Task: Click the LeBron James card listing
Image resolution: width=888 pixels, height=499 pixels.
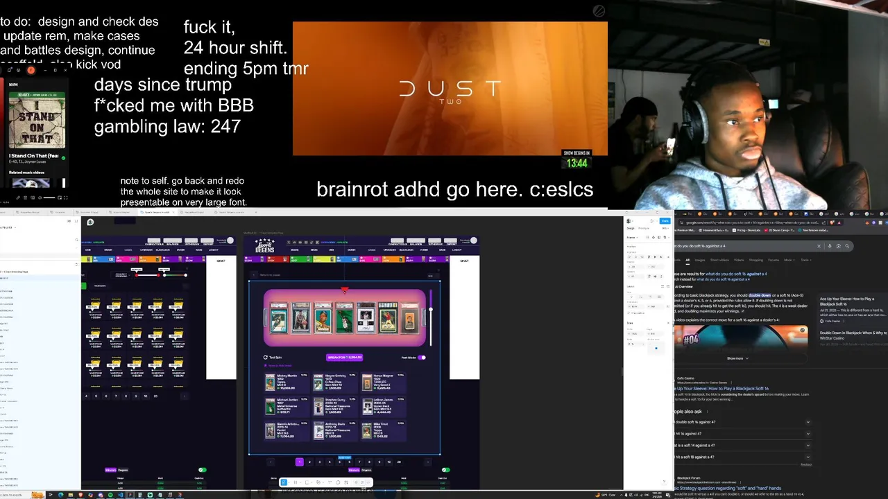Action: [x=383, y=407]
